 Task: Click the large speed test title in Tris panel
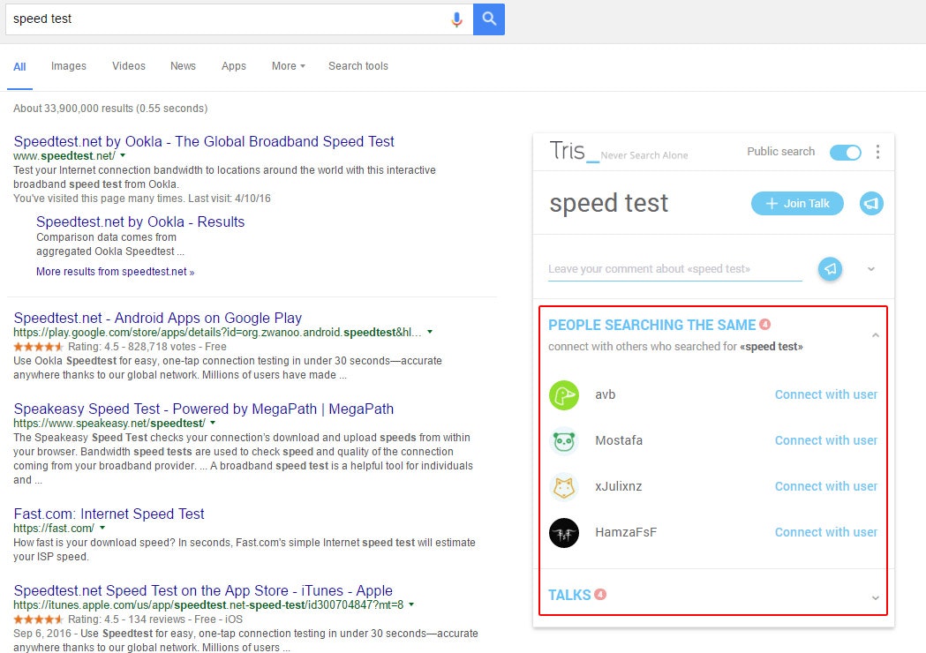point(609,204)
